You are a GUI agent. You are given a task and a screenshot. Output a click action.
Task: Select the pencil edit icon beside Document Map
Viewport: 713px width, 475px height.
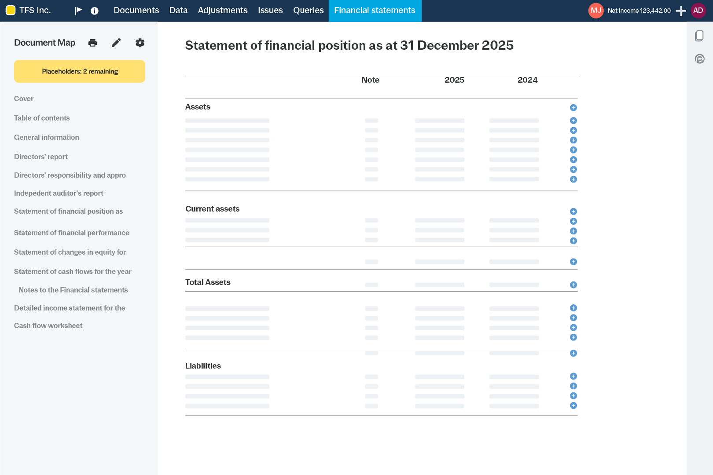(116, 43)
